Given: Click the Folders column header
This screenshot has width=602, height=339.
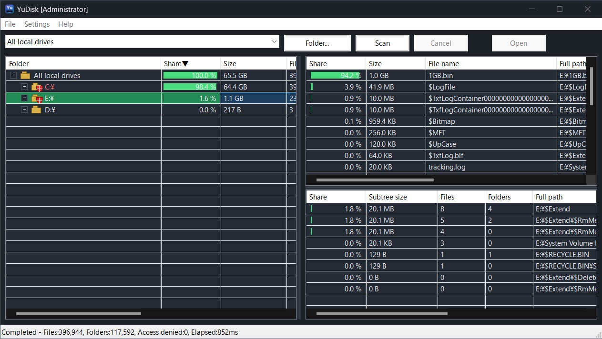Looking at the screenshot, I should pos(509,197).
